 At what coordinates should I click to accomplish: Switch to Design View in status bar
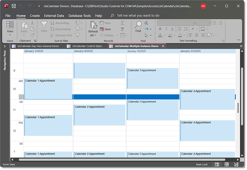point(236,164)
